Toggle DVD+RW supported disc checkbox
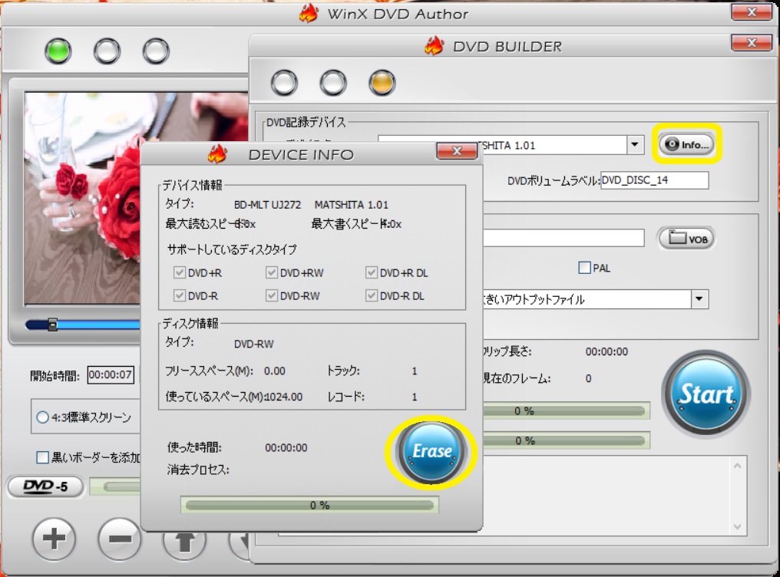780x577 pixels. click(x=271, y=272)
